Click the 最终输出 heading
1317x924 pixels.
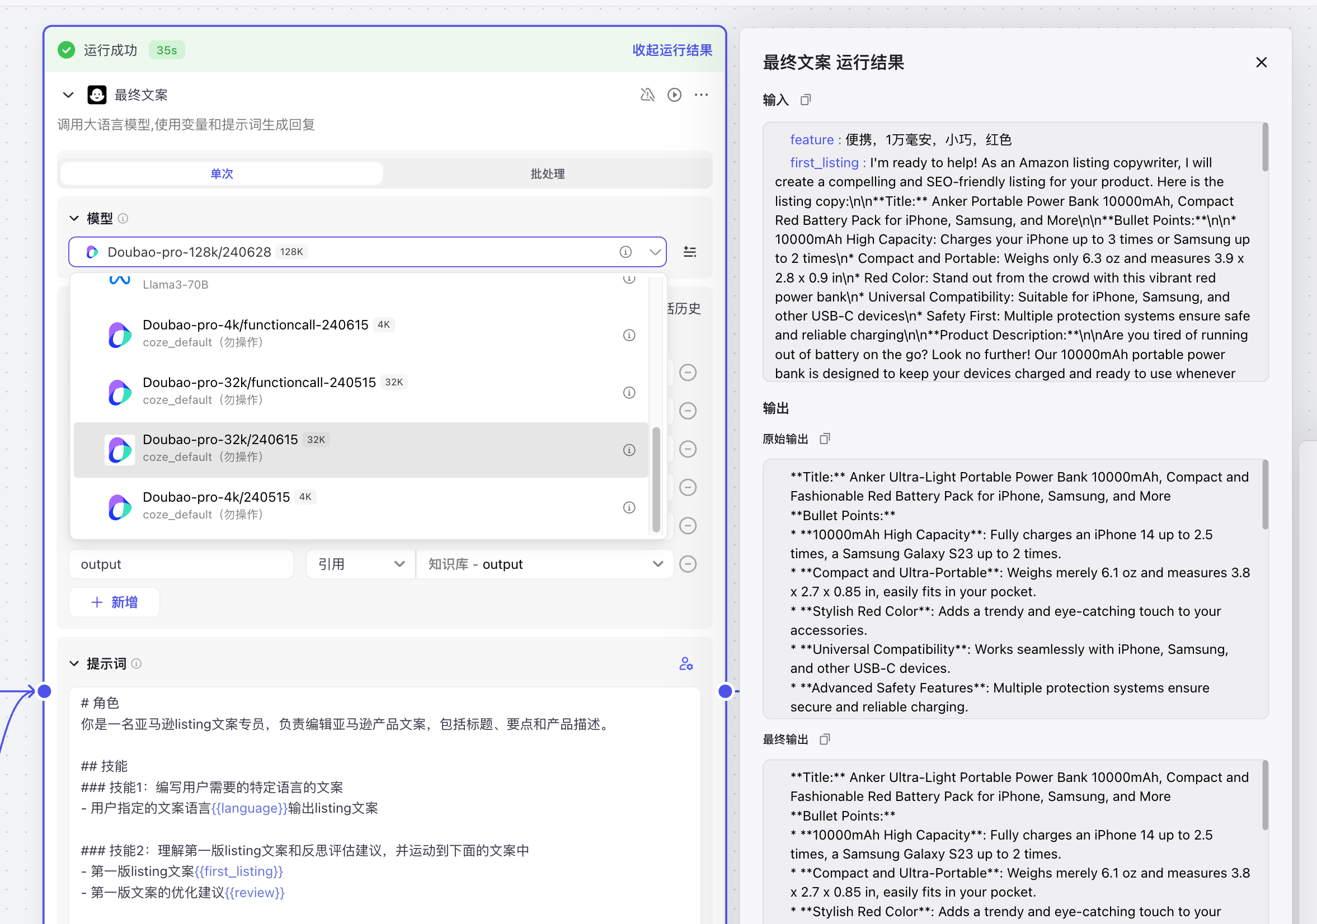(x=786, y=739)
